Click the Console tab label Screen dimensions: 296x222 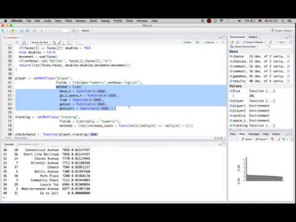9,144
